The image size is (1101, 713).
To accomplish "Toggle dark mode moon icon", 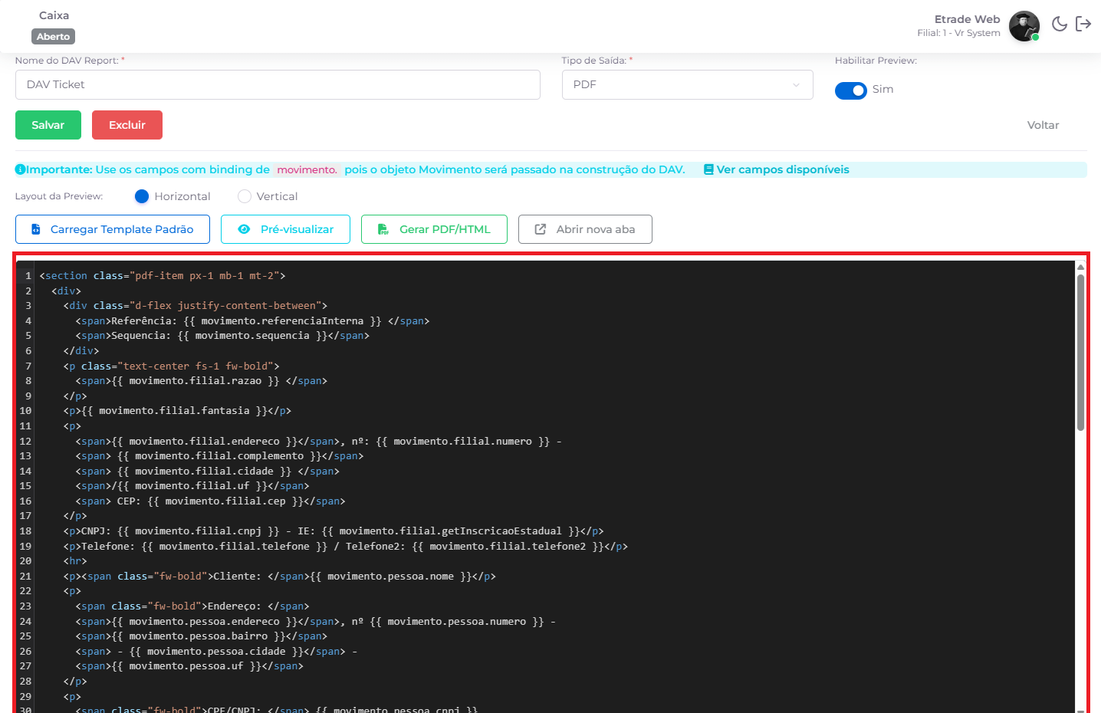I will [x=1059, y=24].
